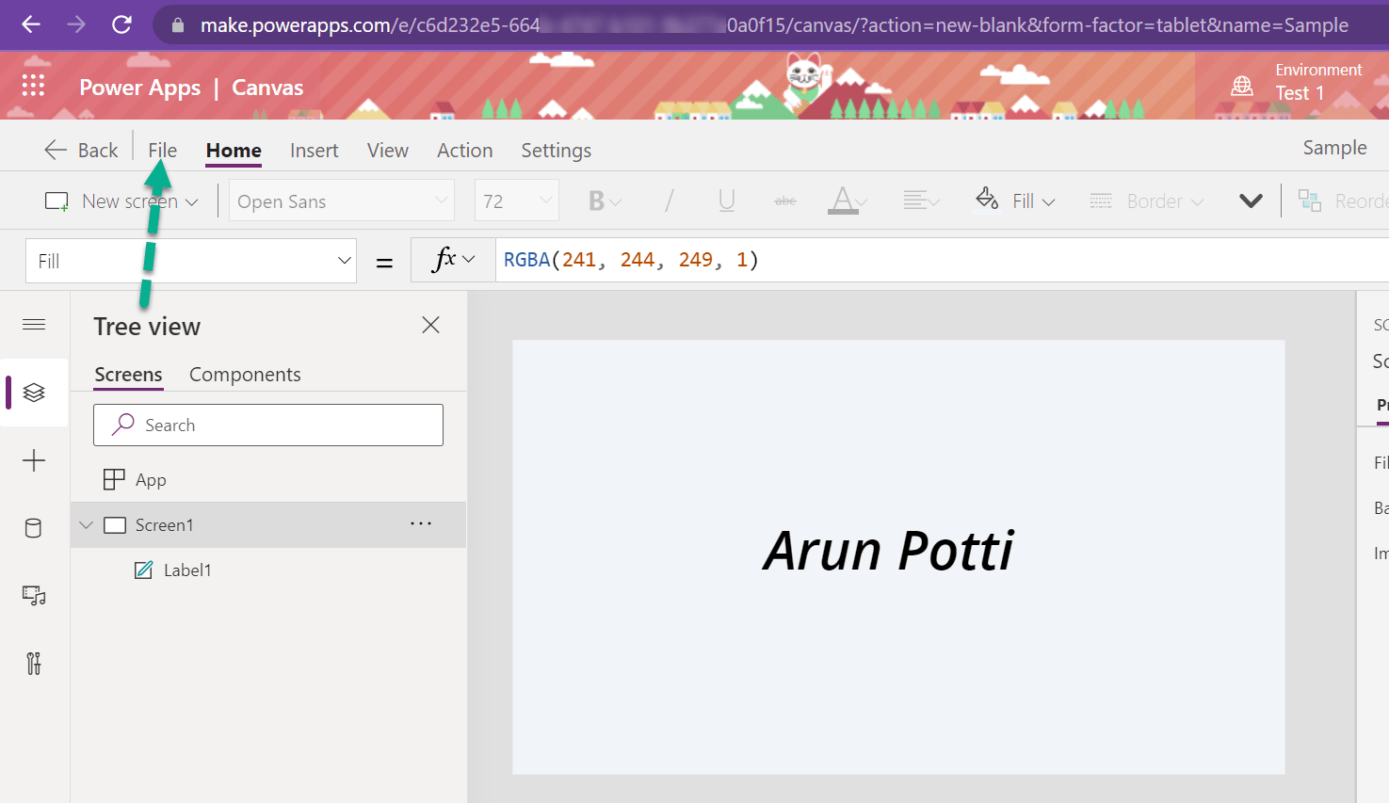Click the browser forward arrow

point(76,24)
